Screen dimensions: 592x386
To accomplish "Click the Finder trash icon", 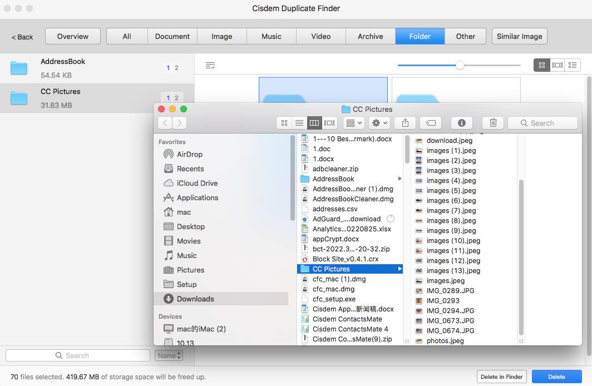I will [x=493, y=123].
